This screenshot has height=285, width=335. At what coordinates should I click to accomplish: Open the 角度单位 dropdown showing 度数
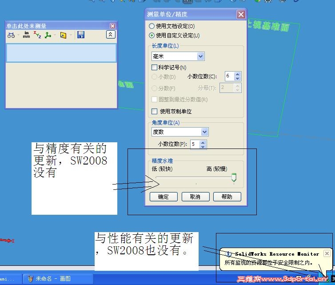(180, 132)
